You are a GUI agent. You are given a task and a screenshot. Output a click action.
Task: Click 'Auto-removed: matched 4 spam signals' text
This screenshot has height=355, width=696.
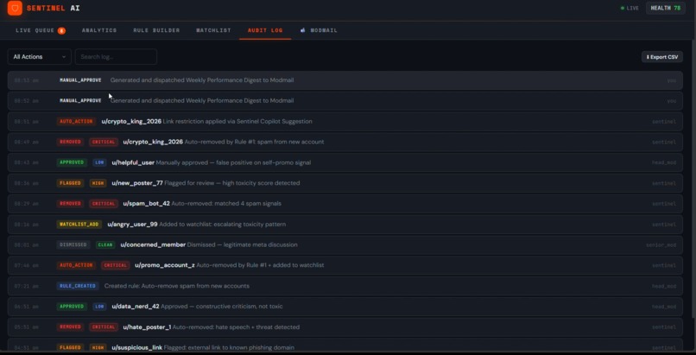tap(226, 204)
